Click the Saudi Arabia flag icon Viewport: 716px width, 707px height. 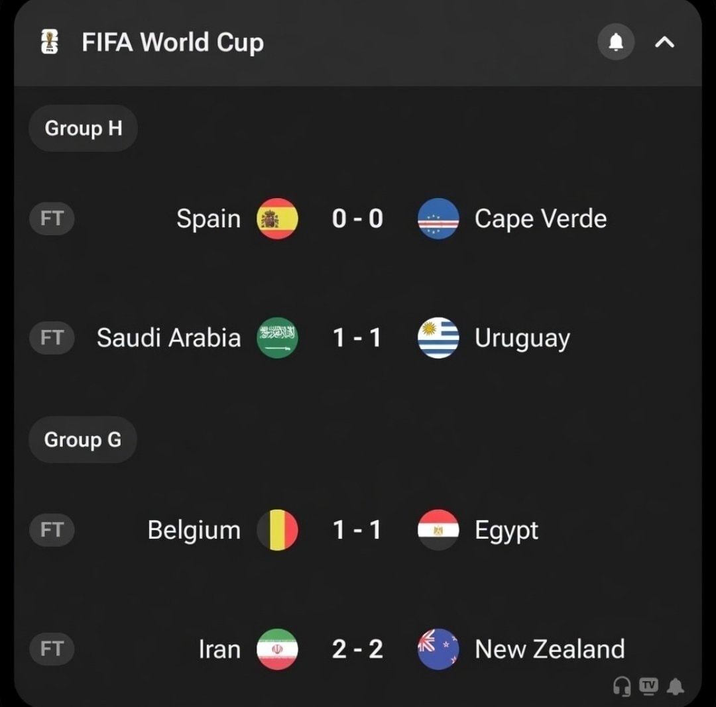277,338
